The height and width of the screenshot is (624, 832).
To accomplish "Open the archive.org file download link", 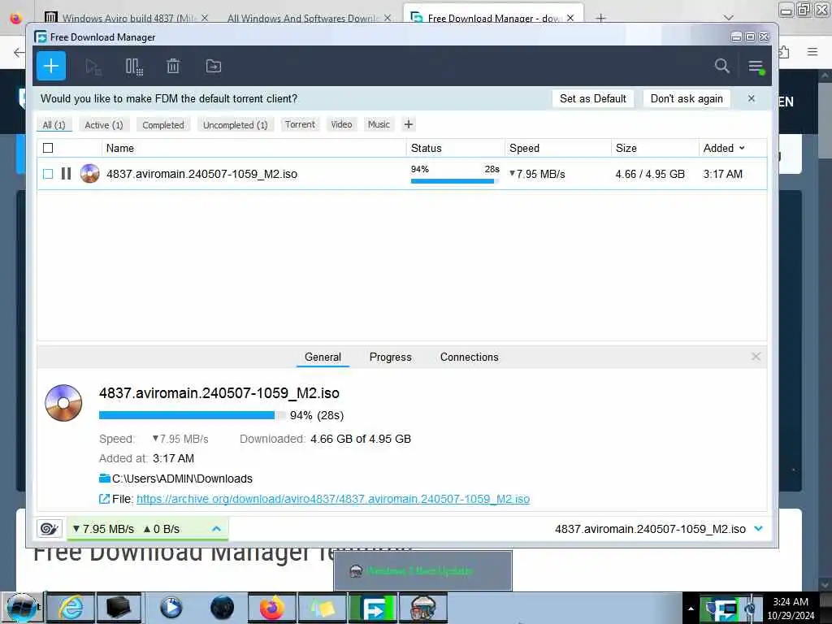I will [x=332, y=499].
